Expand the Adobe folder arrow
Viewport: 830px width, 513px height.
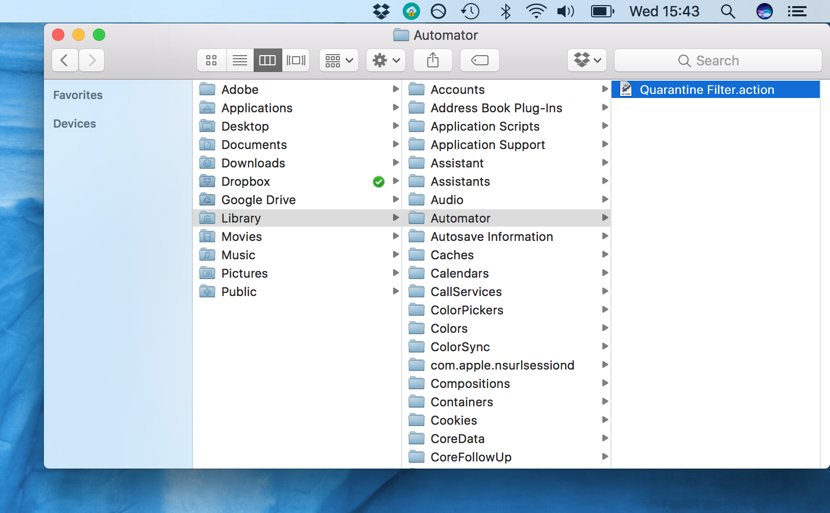tap(396, 89)
